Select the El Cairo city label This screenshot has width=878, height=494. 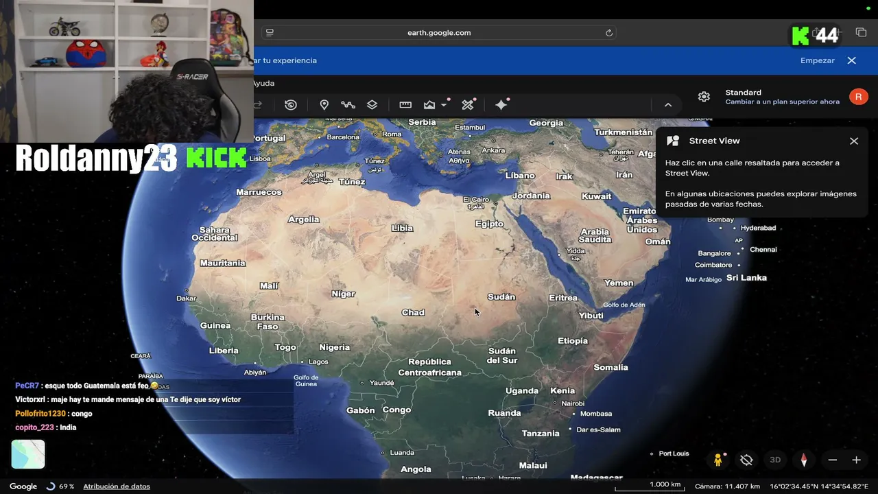(476, 200)
